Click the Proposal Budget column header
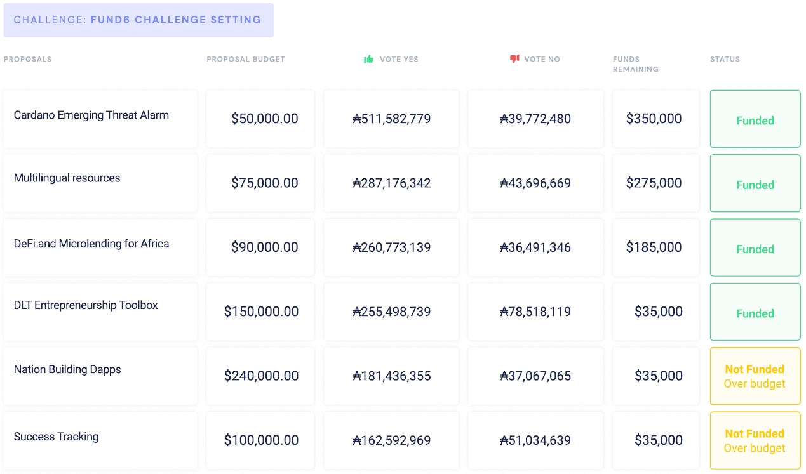Image resolution: width=806 pixels, height=474 pixels. tap(246, 60)
